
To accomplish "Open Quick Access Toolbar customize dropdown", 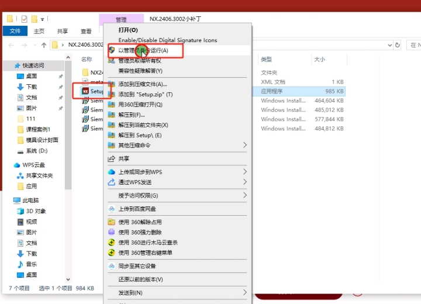I will pyautogui.click(x=42, y=19).
